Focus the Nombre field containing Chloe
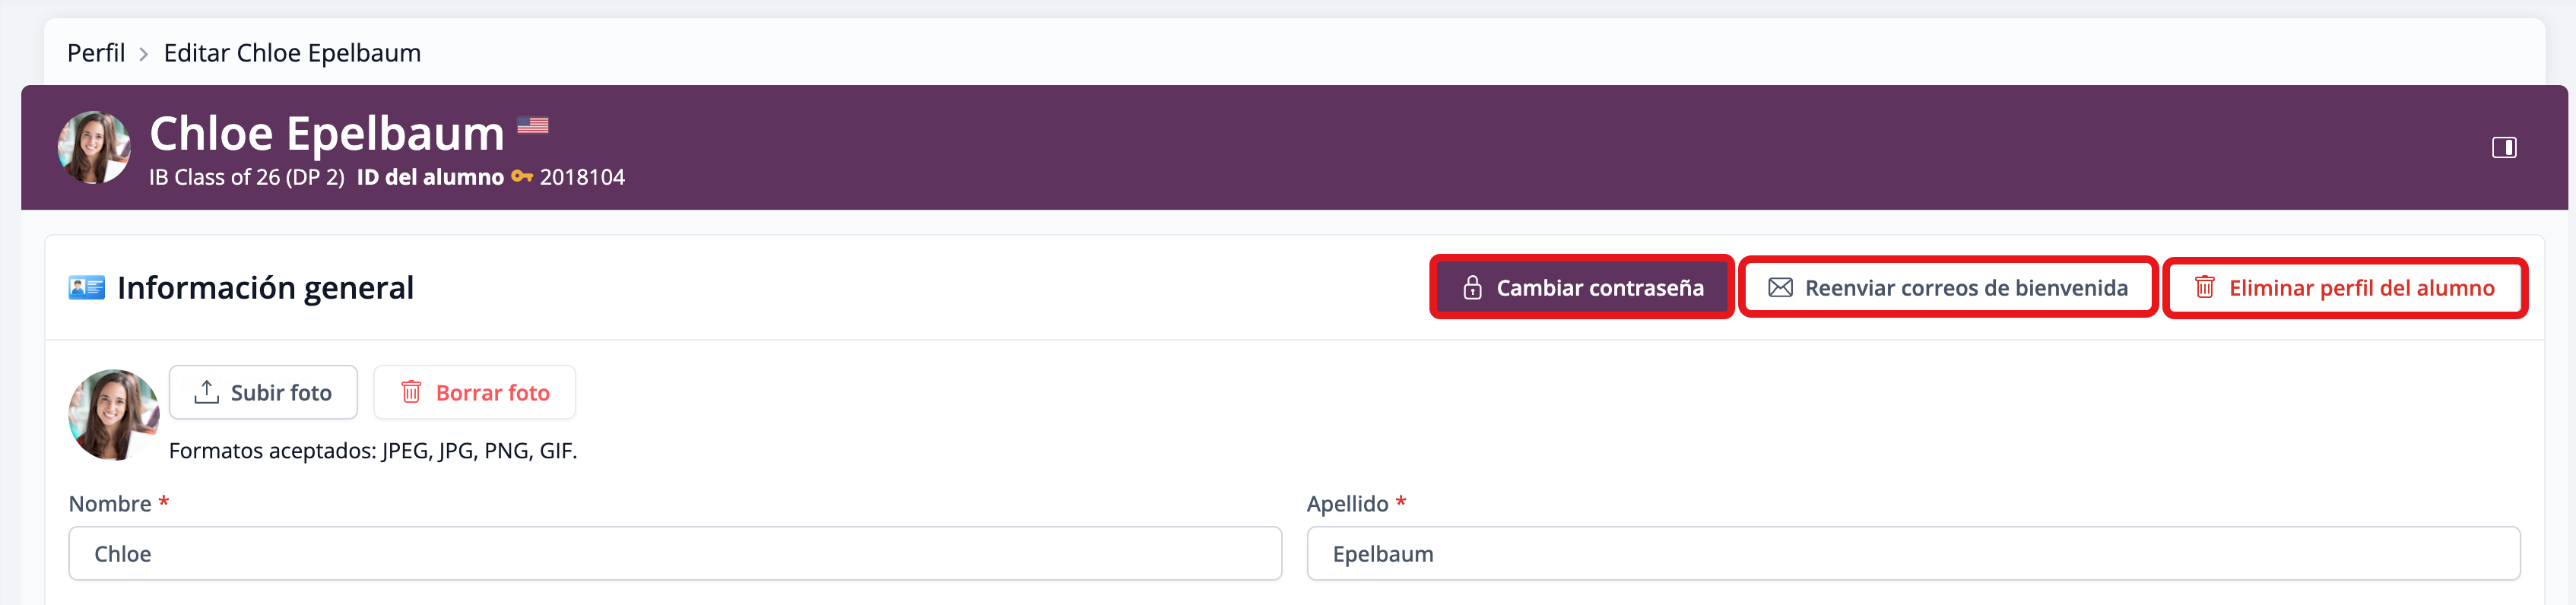The width and height of the screenshot is (2576, 605). click(674, 554)
